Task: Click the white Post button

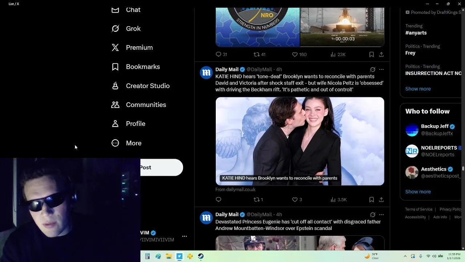Action: (x=162, y=167)
